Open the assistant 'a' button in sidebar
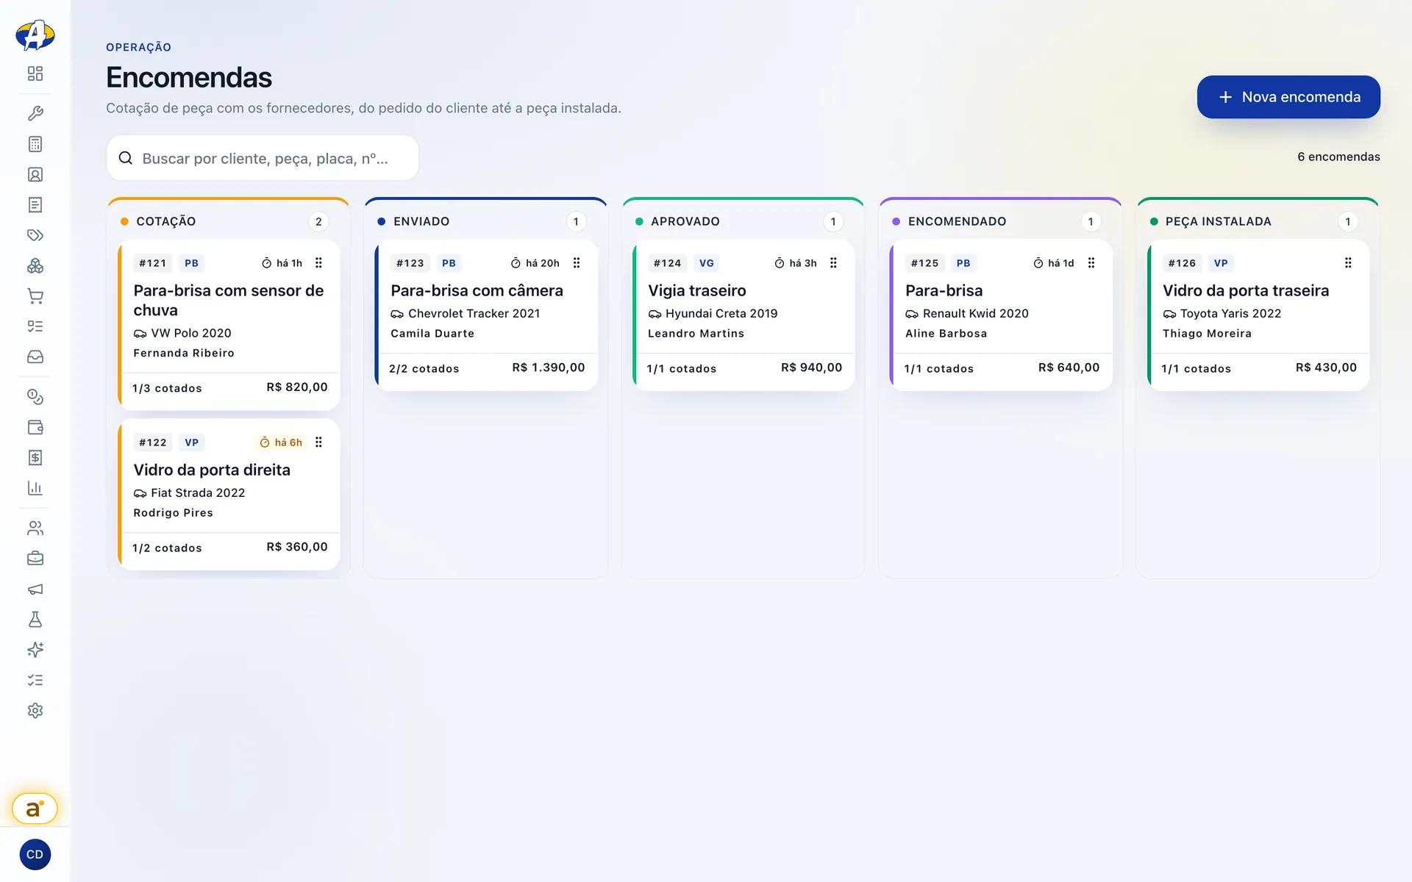This screenshot has width=1412, height=882. (35, 808)
